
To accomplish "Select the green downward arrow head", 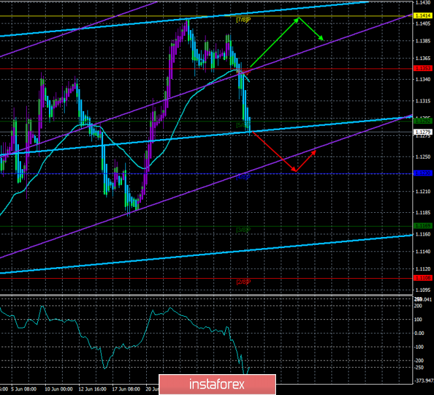I will coord(322,39).
